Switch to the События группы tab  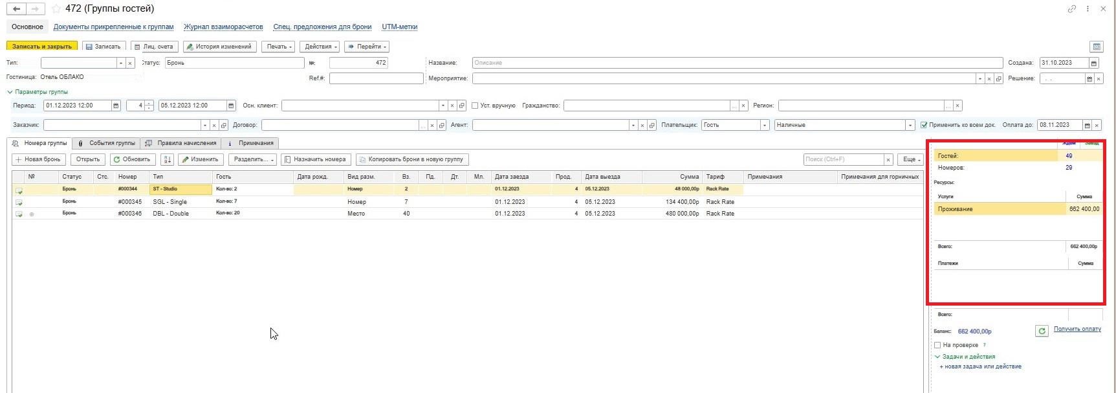[107, 143]
